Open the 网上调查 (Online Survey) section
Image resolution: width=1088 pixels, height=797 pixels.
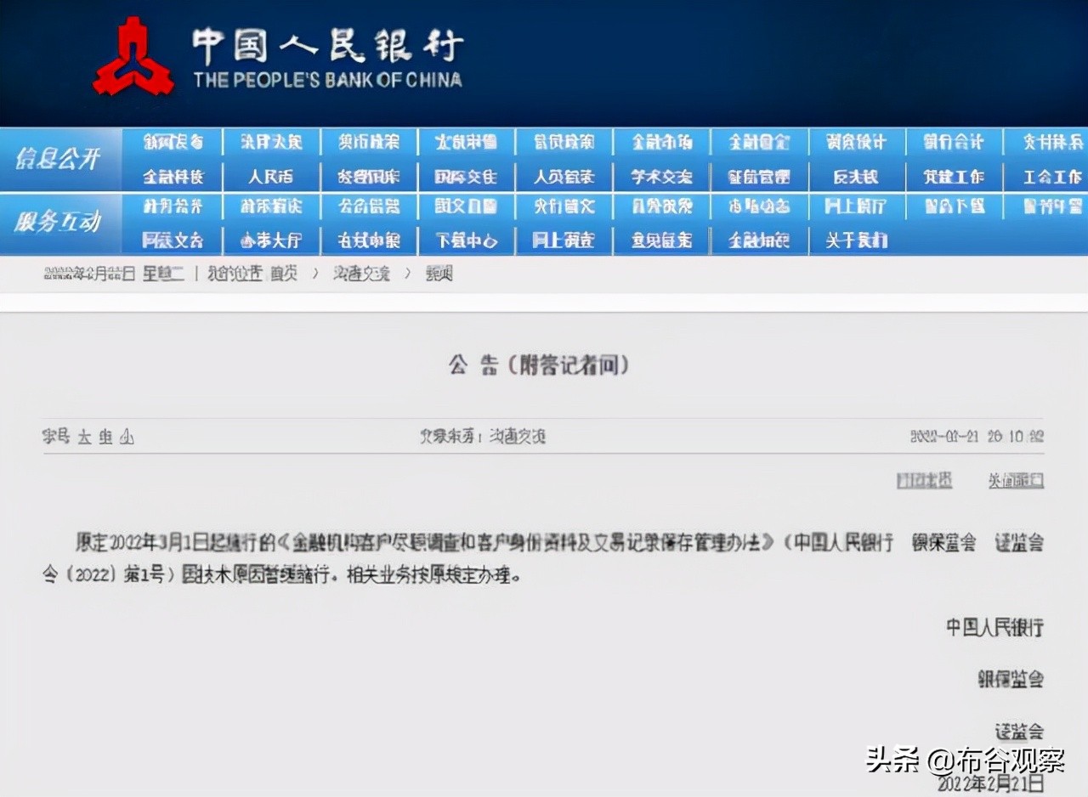(564, 240)
